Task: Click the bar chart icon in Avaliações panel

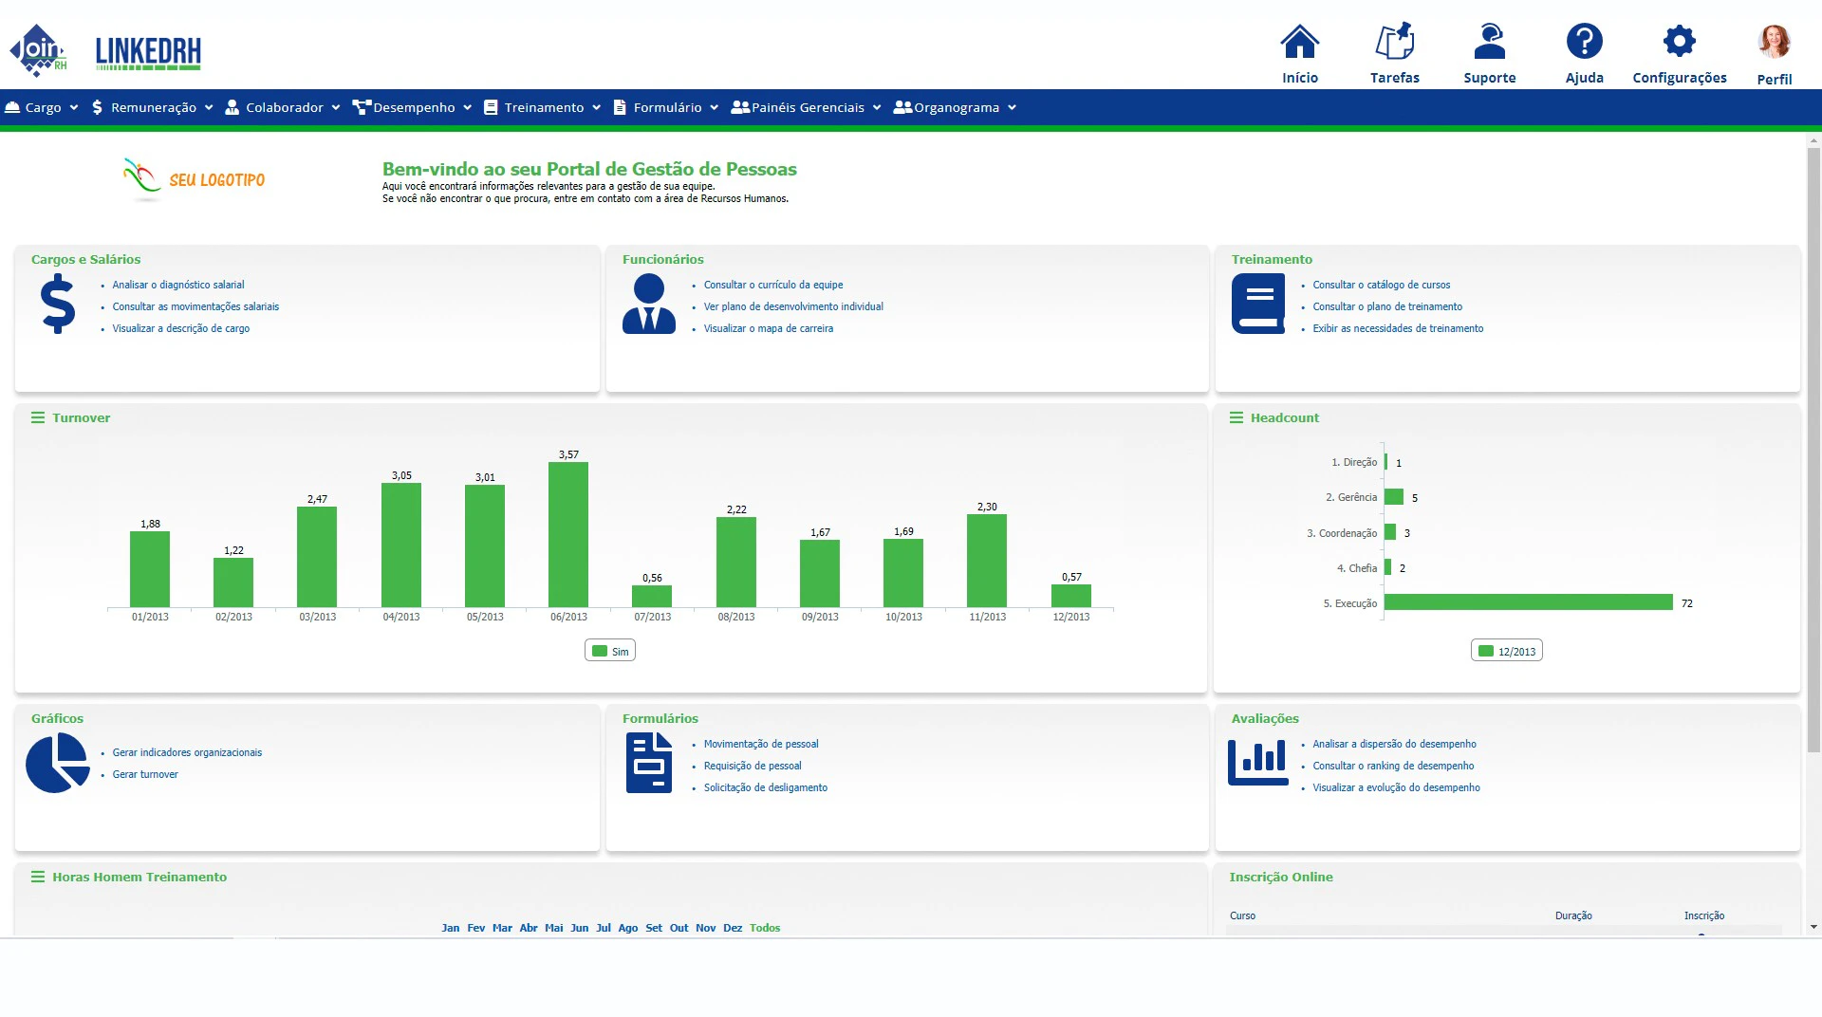Action: 1257,762
